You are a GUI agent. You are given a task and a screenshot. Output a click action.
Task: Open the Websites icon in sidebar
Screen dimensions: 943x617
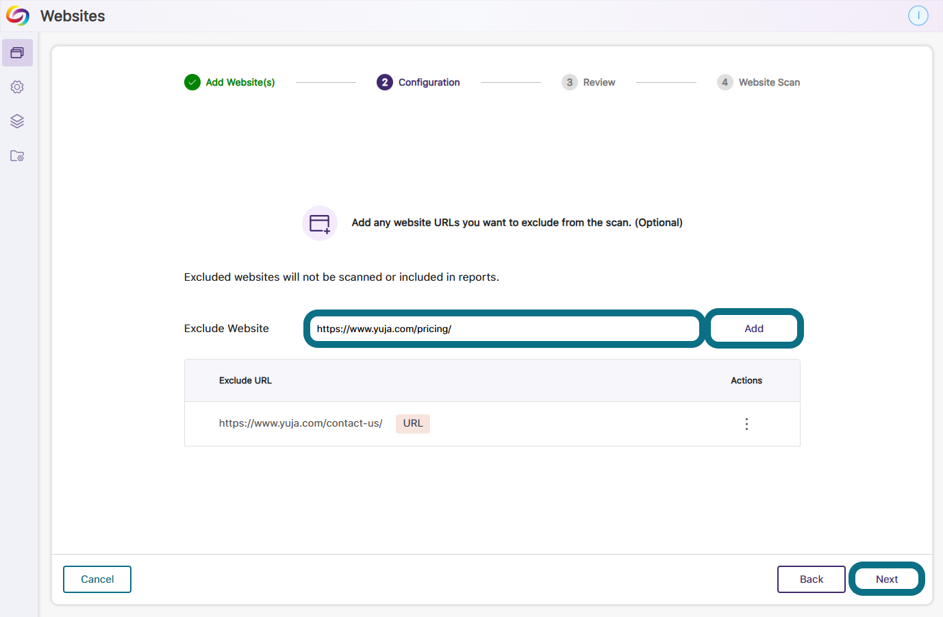[17, 53]
